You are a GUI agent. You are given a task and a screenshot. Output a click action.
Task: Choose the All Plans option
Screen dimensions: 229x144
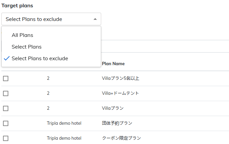22,35
